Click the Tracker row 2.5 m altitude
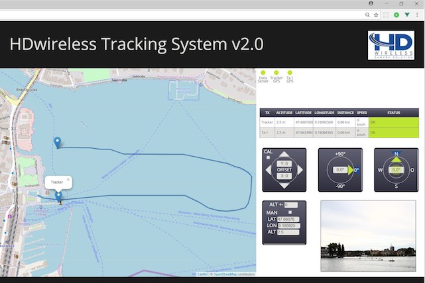Image resolution: width=425 pixels, height=283 pixels. pos(284,122)
